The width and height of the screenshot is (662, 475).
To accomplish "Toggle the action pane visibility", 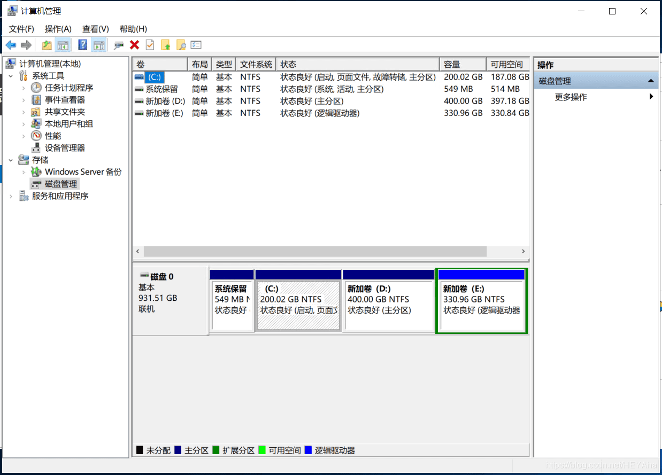I will [98, 44].
